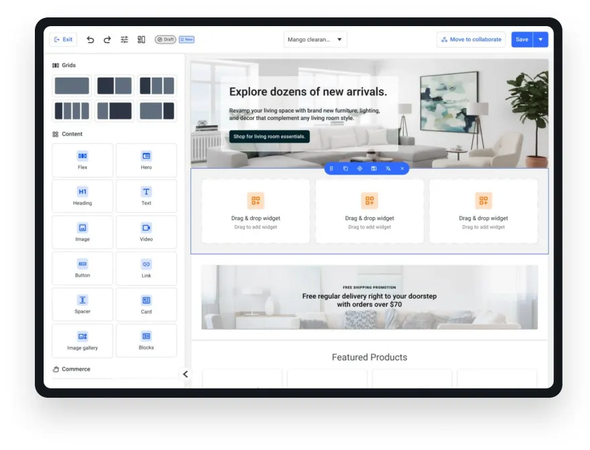Click the middle Drag & drop widget placeholder

(x=369, y=212)
